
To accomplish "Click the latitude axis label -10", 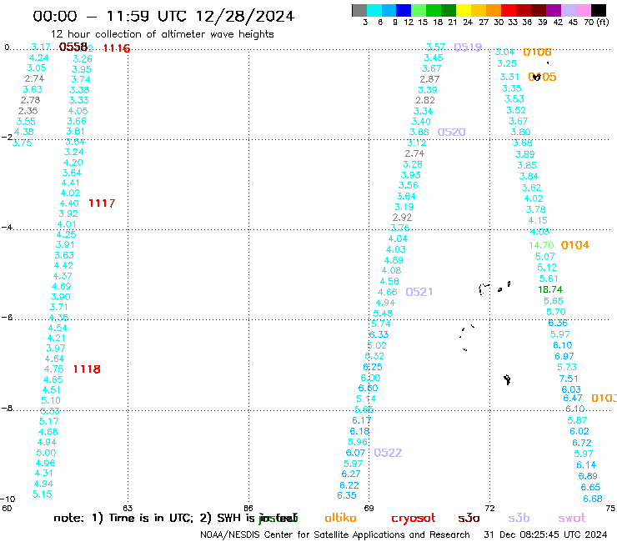I will tap(8, 499).
